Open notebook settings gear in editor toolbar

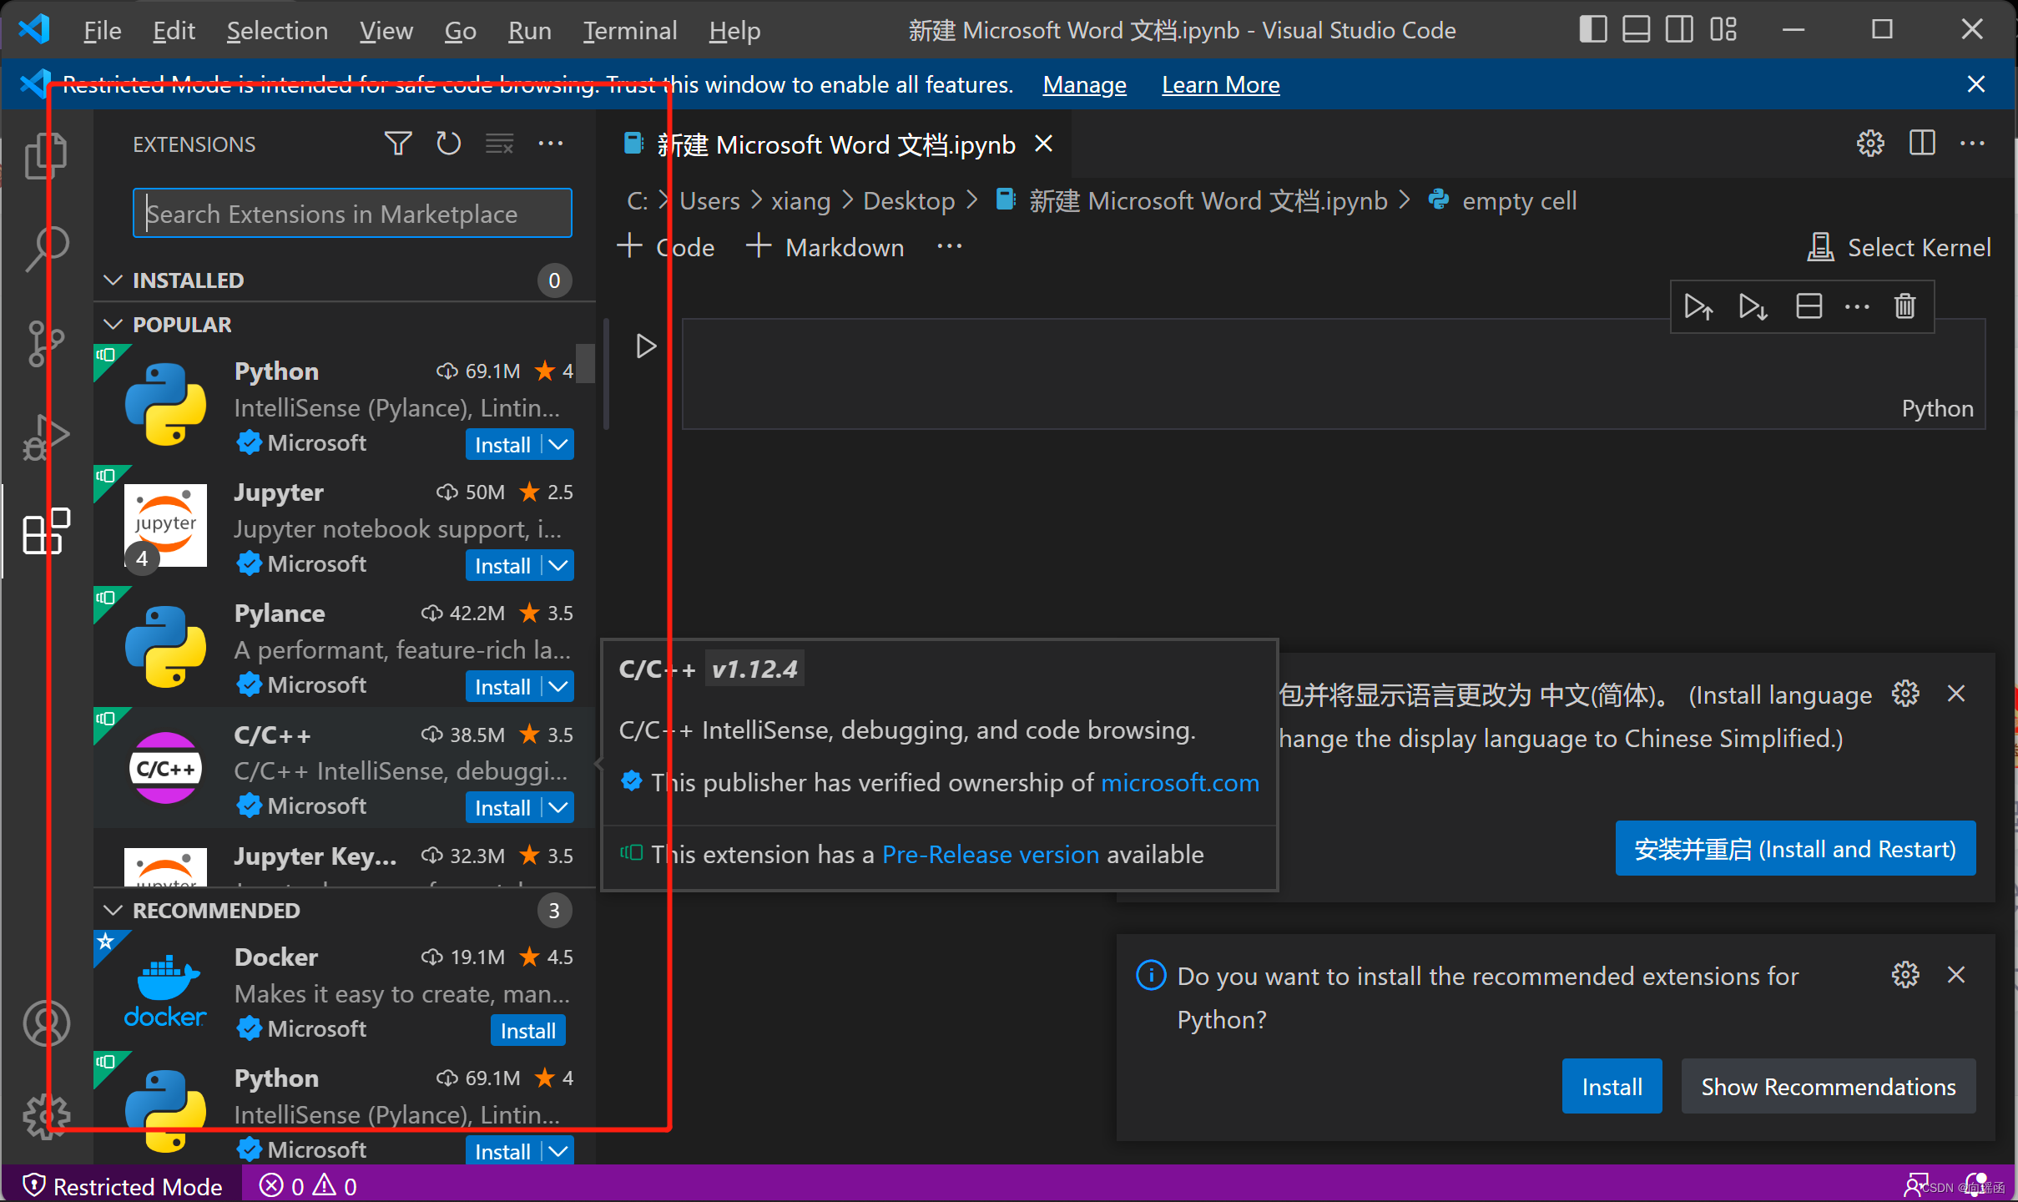(x=1870, y=144)
